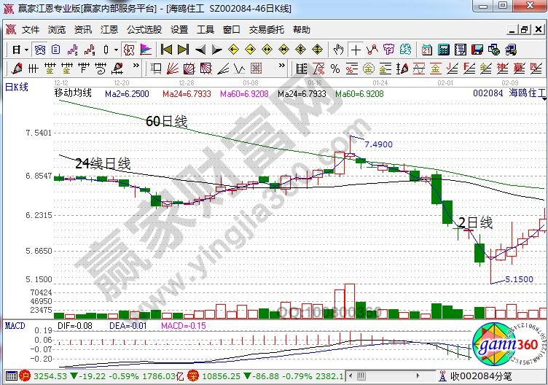Jump to first record arrow icon

[166, 50]
